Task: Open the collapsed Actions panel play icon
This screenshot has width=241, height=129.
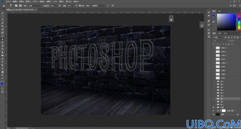Action: [x=171, y=20]
